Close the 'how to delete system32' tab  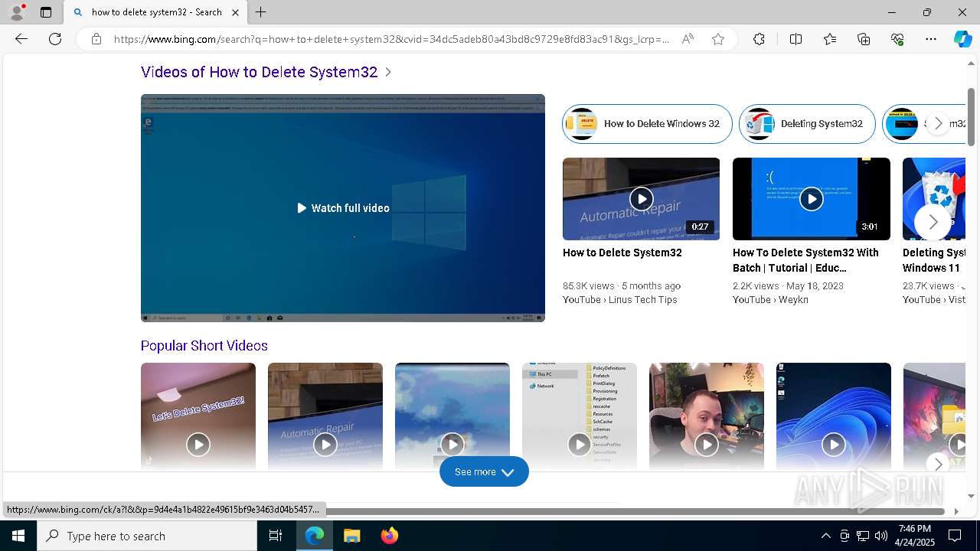click(236, 12)
